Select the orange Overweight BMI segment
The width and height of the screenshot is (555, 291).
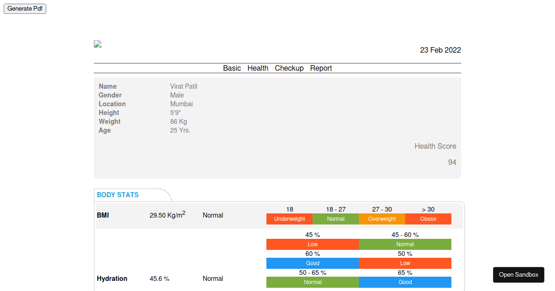(x=382, y=219)
